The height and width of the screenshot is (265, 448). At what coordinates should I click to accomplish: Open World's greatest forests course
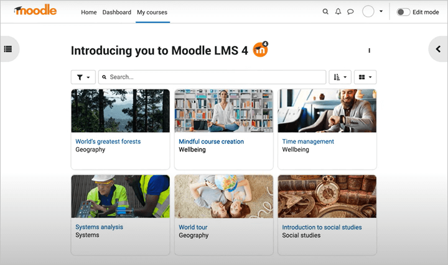click(108, 141)
